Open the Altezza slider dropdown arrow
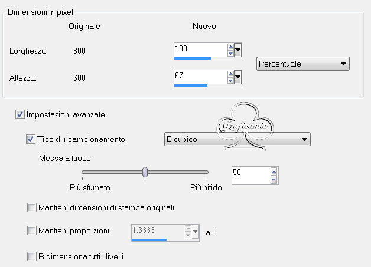 click(x=237, y=77)
